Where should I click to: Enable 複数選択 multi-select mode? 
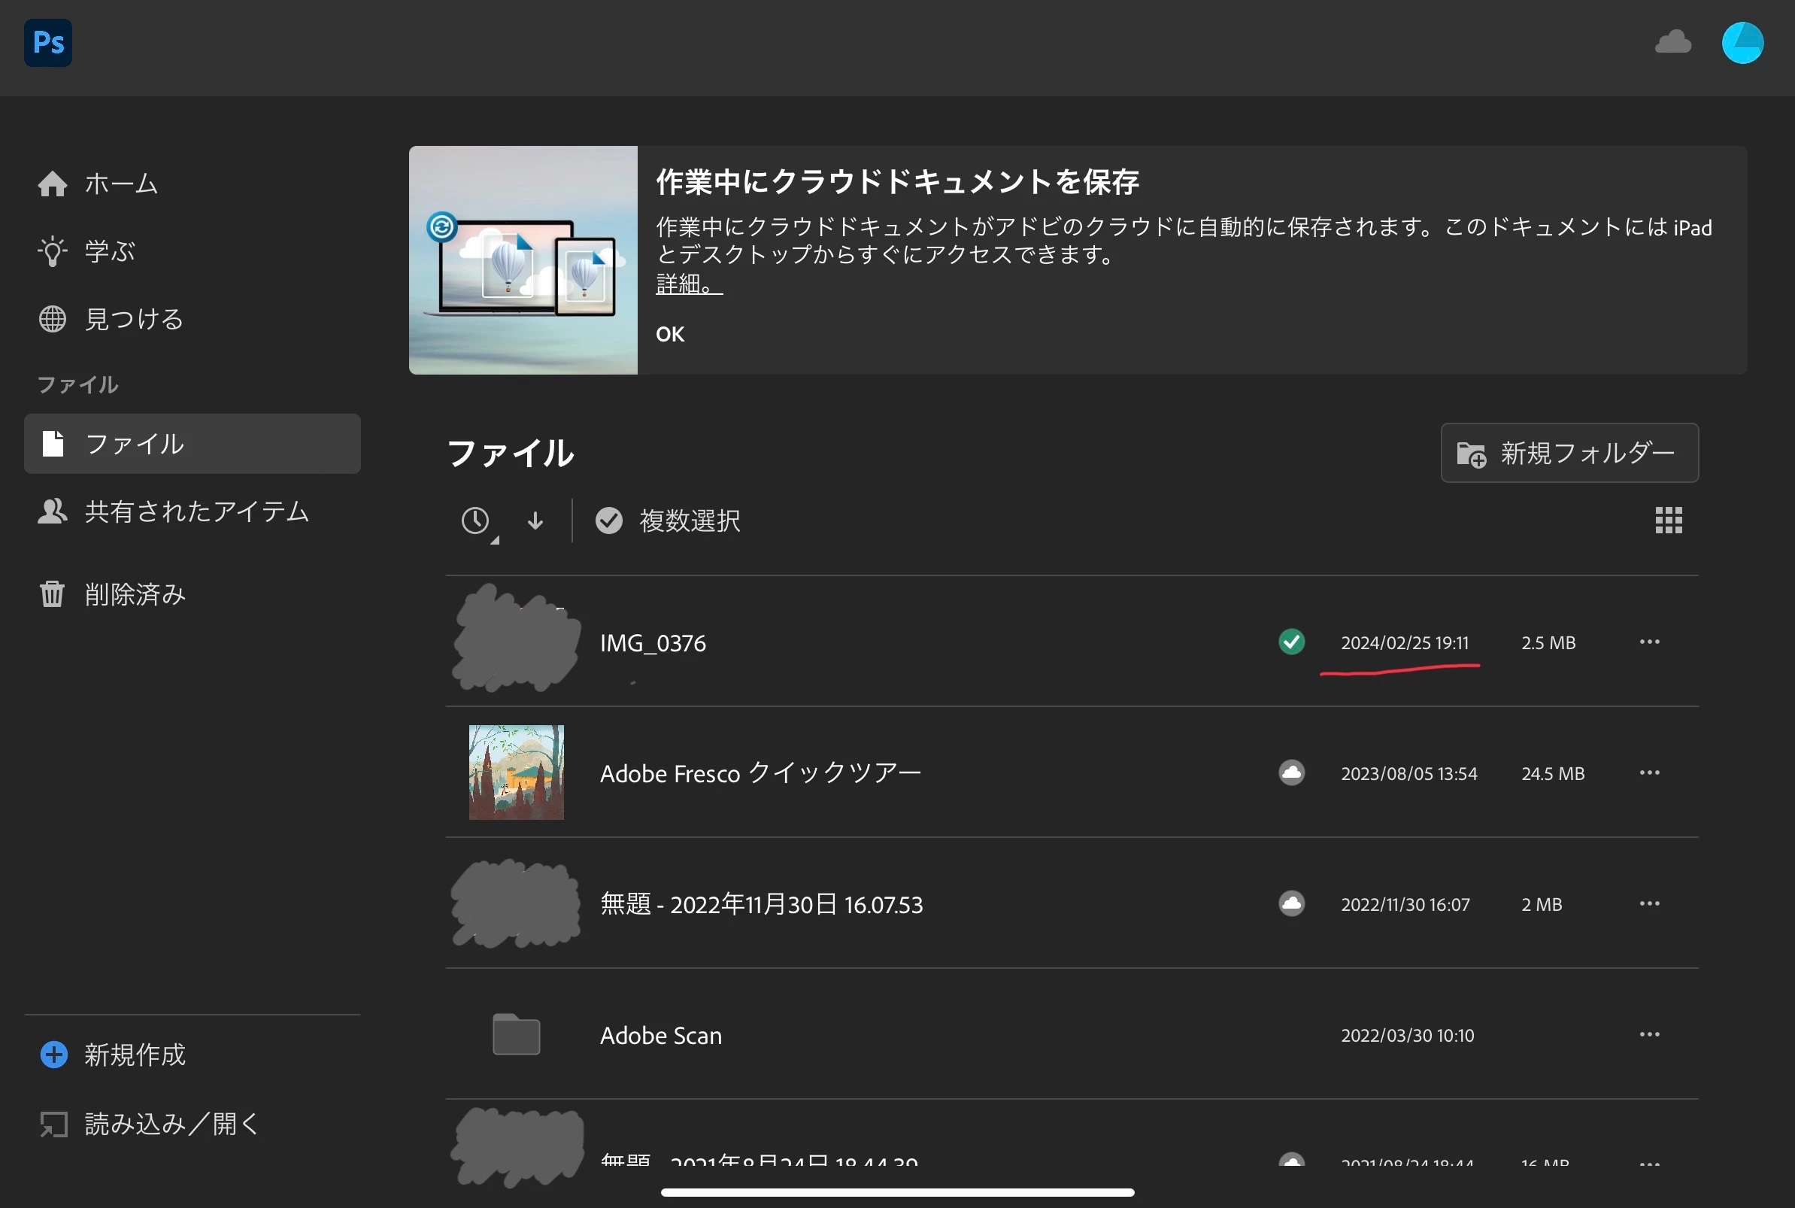pyautogui.click(x=668, y=521)
